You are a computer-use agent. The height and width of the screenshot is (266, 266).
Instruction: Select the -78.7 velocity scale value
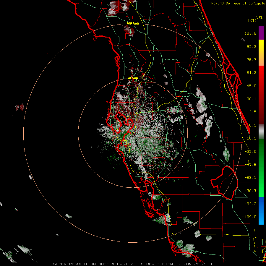click(x=250, y=191)
